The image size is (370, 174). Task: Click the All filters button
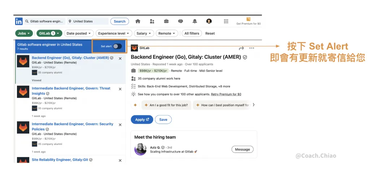tap(192, 33)
